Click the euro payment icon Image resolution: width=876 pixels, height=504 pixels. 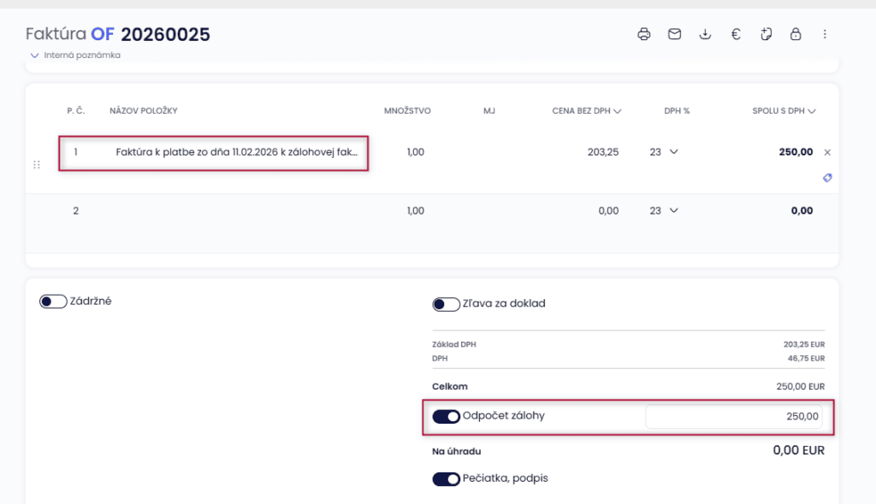point(735,34)
